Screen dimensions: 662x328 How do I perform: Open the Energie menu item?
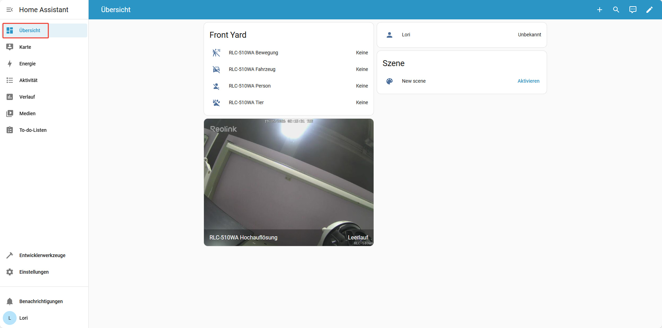(x=44, y=64)
